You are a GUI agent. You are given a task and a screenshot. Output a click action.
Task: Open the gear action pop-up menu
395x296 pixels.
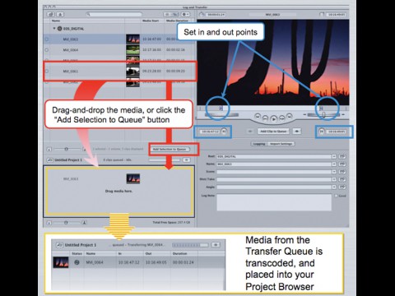click(x=185, y=14)
